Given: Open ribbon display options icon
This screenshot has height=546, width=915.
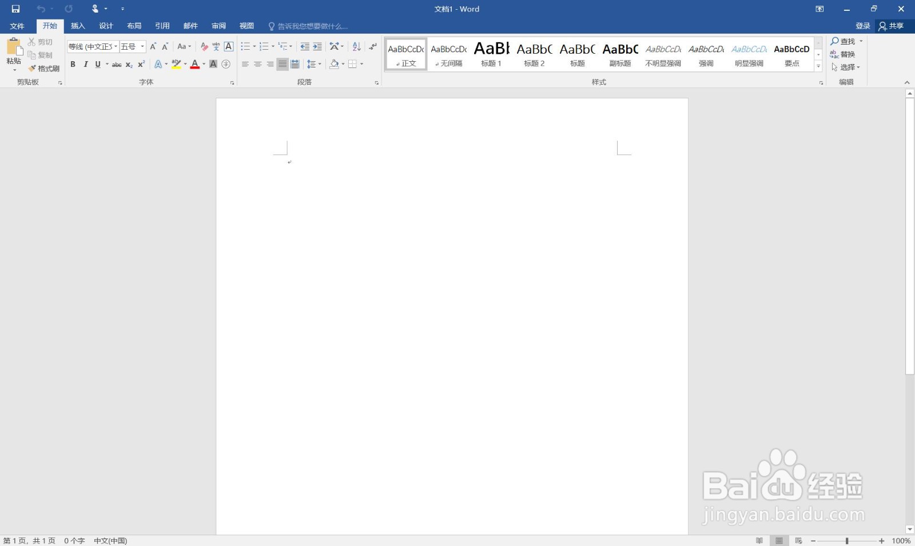Looking at the screenshot, I should [x=819, y=9].
